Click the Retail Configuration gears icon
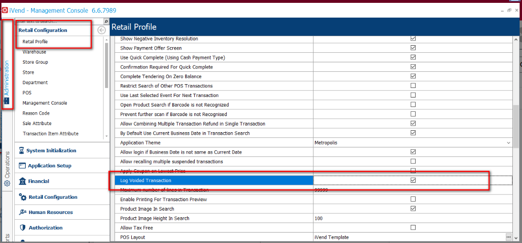Screen dimensions: 522x243 tap(22, 197)
